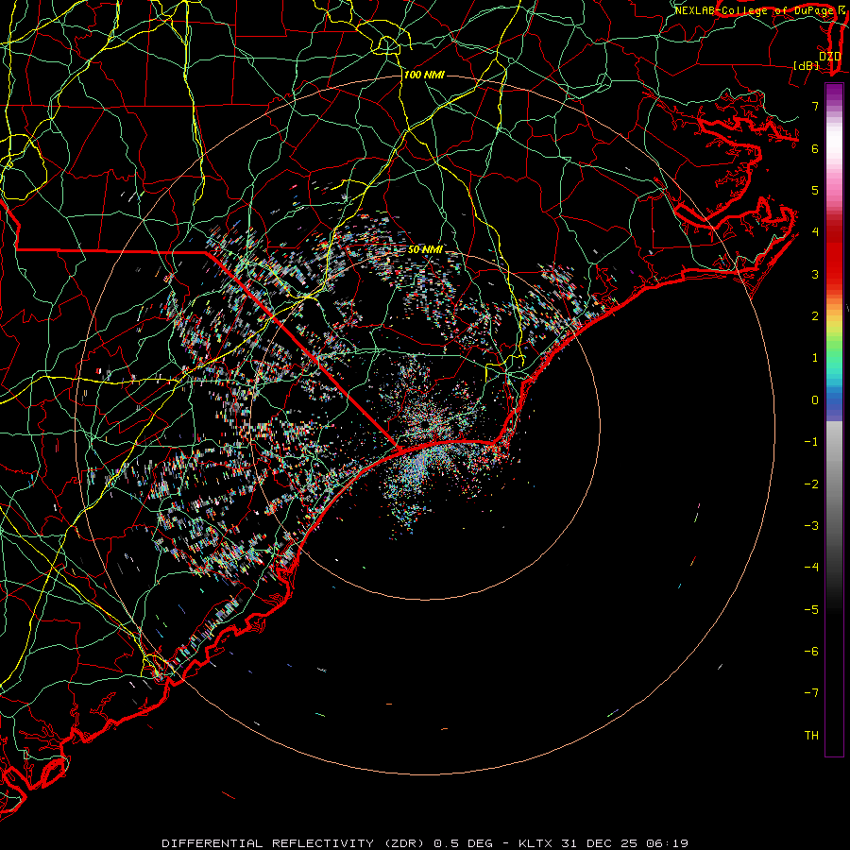Viewport: 850px width, 850px height.
Task: Click 'DIFFERENTIAL REFLECTIVITY (ZDR)' in the bottom caption
Action: point(295,843)
